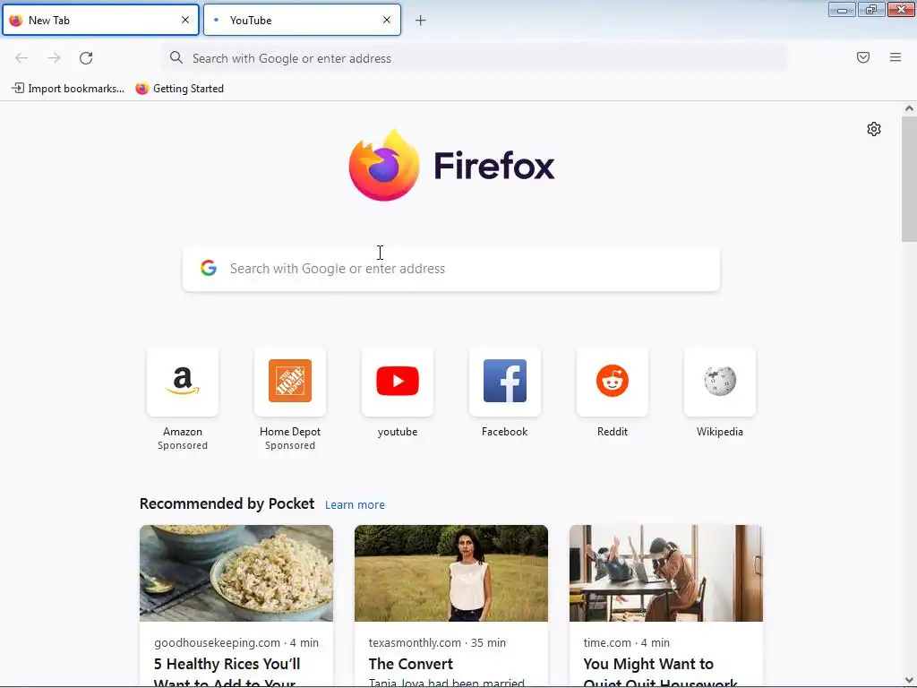Click the scrollbar down arrow

coord(909,681)
